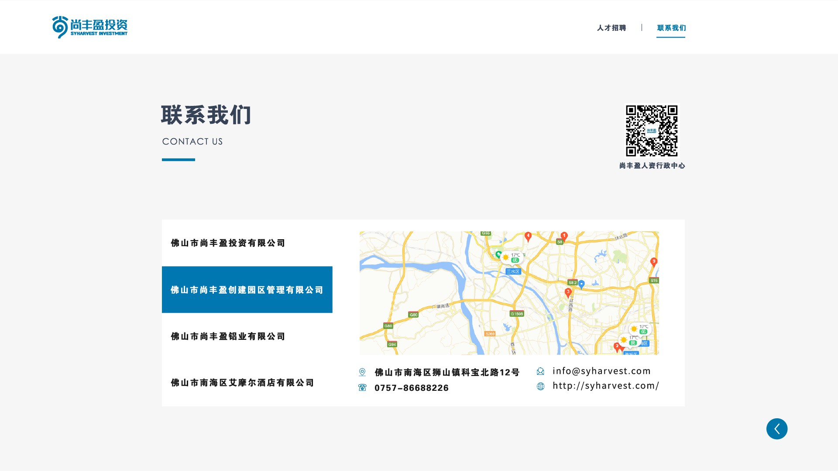This screenshot has width=838, height=471.
Task: Click the telephone icon beside phone number
Action: 362,387
